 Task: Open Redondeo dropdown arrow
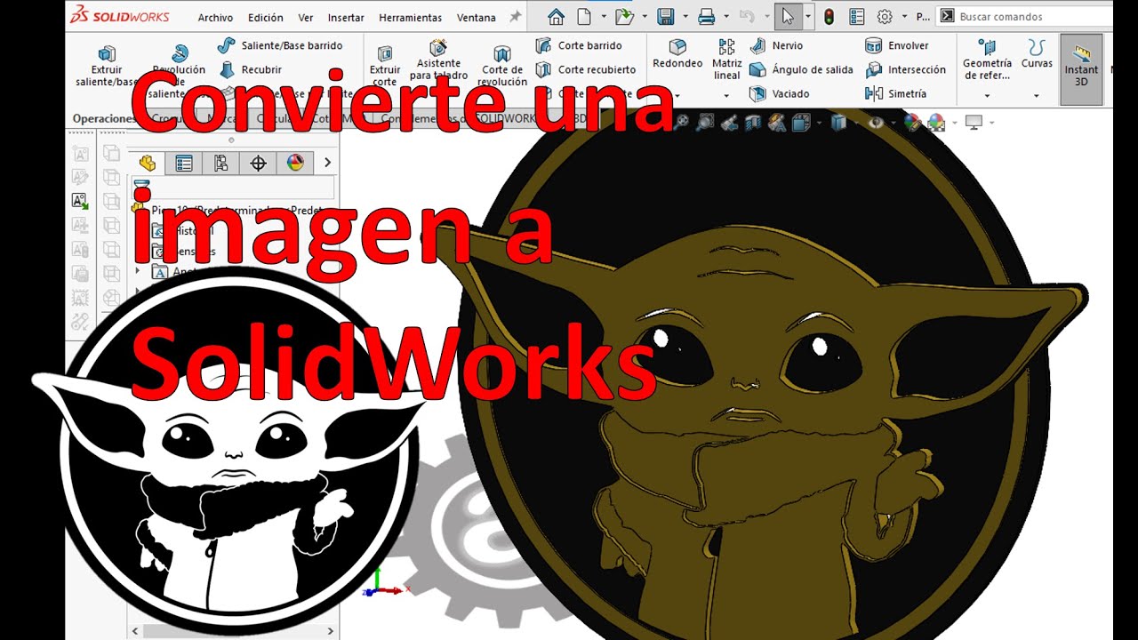(677, 96)
